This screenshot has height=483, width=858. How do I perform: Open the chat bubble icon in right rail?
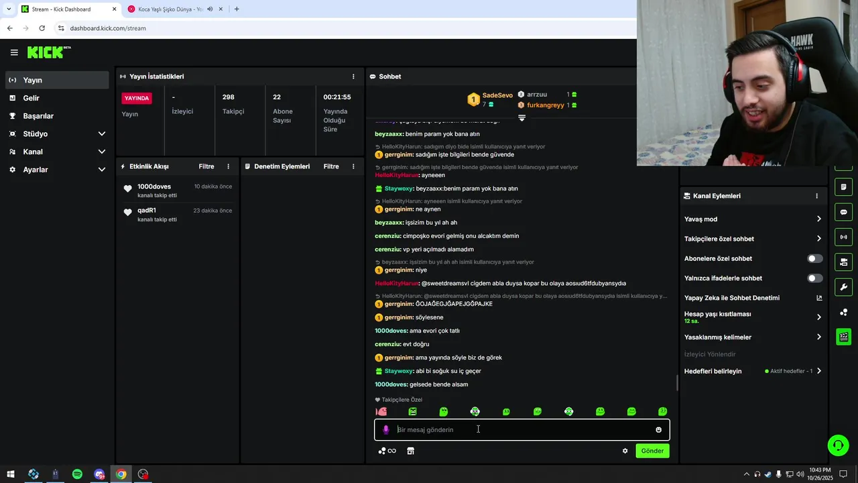coord(843,212)
